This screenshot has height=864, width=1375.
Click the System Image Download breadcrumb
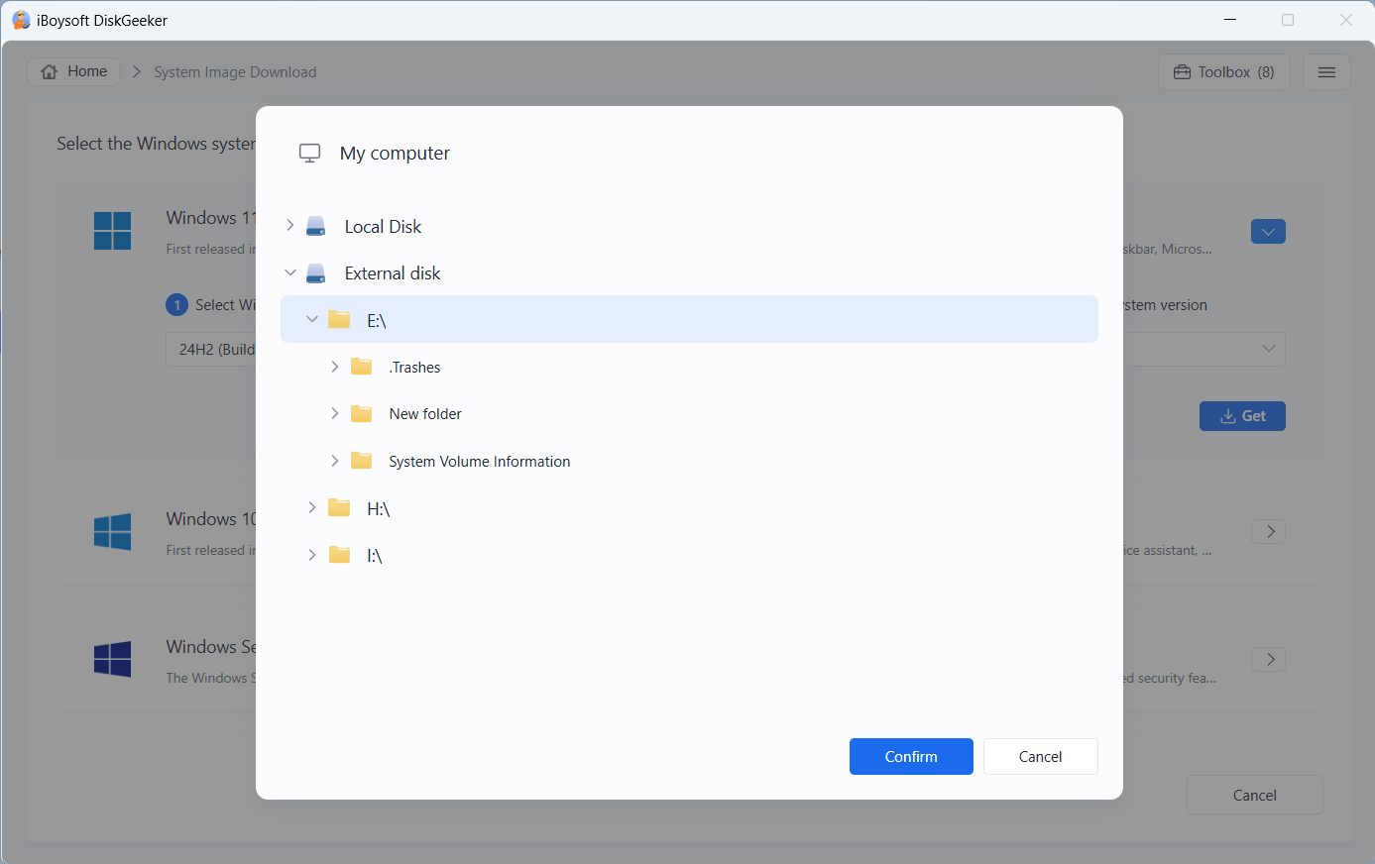click(235, 72)
